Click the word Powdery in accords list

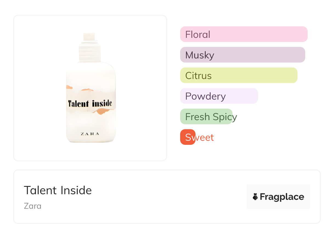click(x=205, y=96)
